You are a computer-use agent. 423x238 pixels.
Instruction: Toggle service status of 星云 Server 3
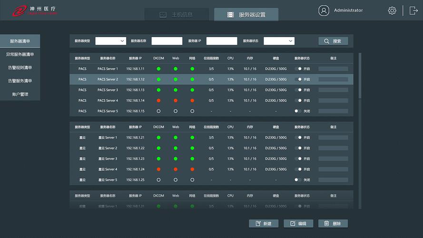(298, 159)
